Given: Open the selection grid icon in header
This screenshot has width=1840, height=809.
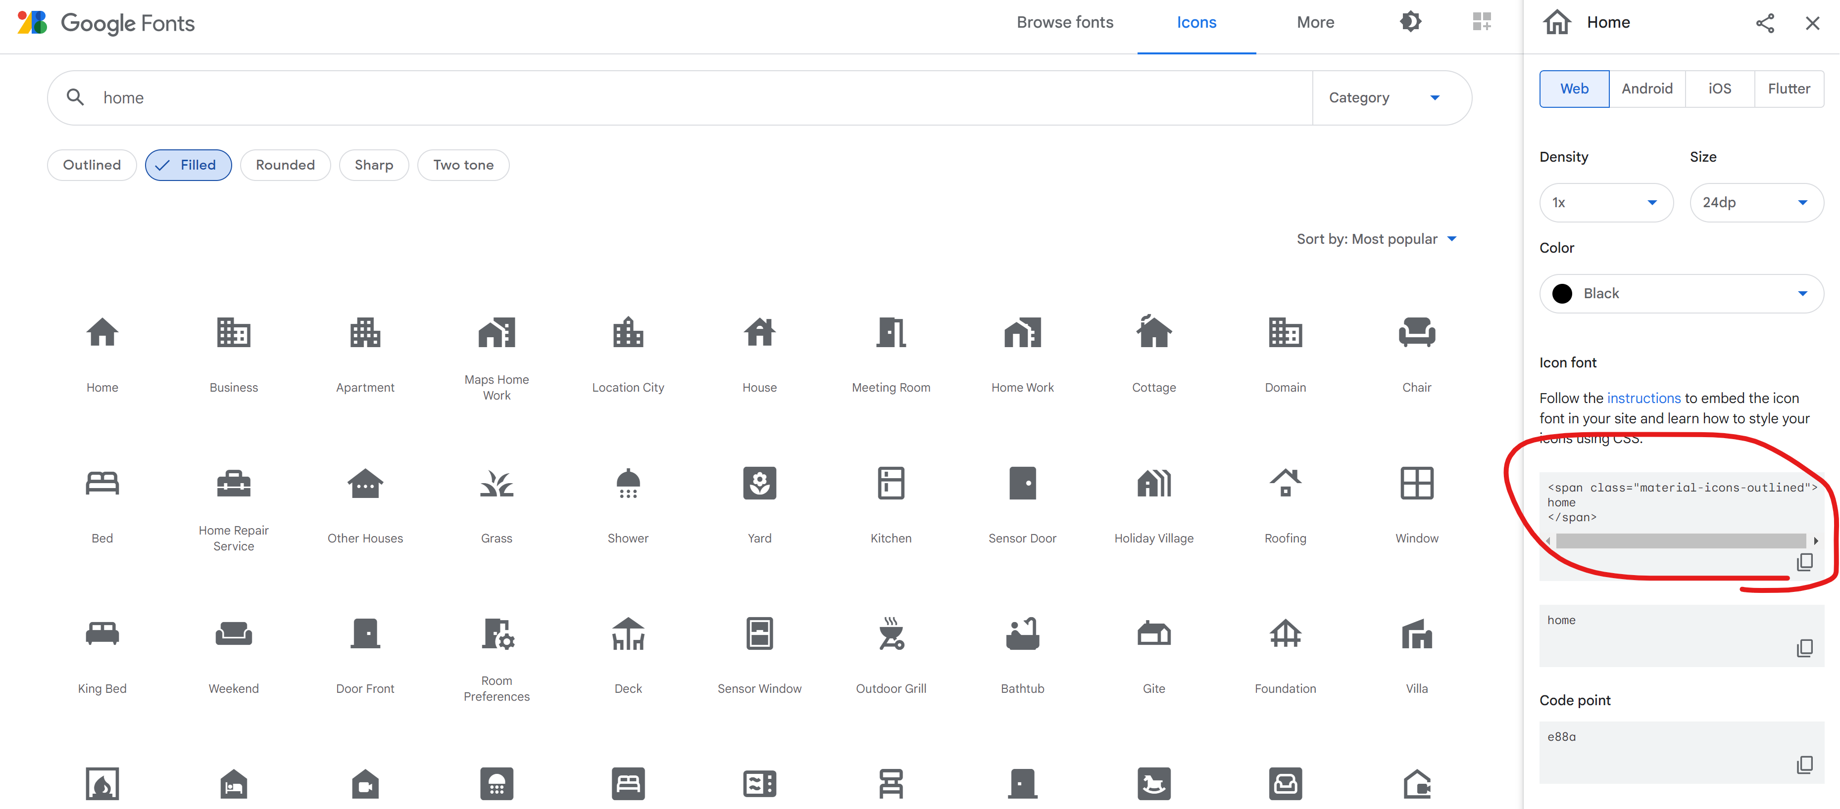Looking at the screenshot, I should click(1482, 22).
